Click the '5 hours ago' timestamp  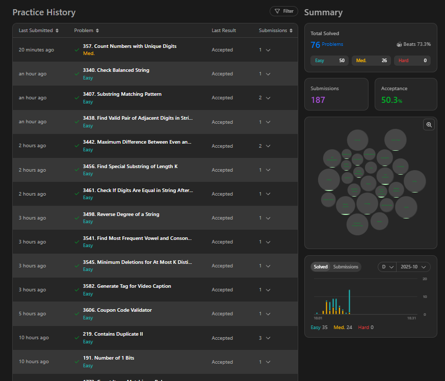tap(32, 313)
